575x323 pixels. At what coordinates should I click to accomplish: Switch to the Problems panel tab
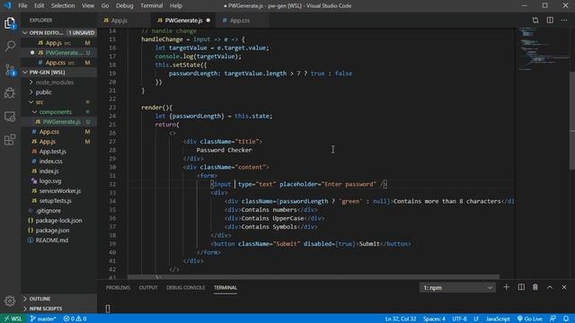click(x=118, y=288)
